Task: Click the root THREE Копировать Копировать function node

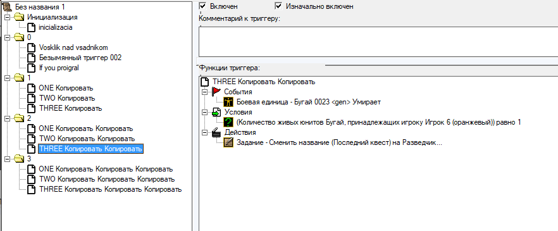Action: pos(263,82)
